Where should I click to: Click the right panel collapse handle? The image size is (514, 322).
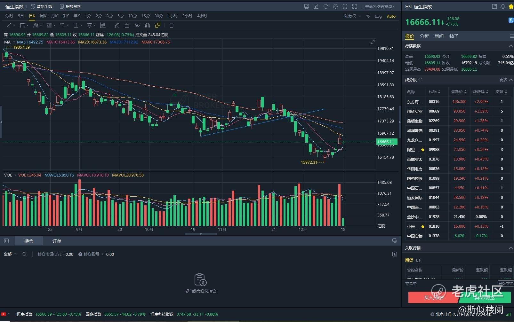400,122
